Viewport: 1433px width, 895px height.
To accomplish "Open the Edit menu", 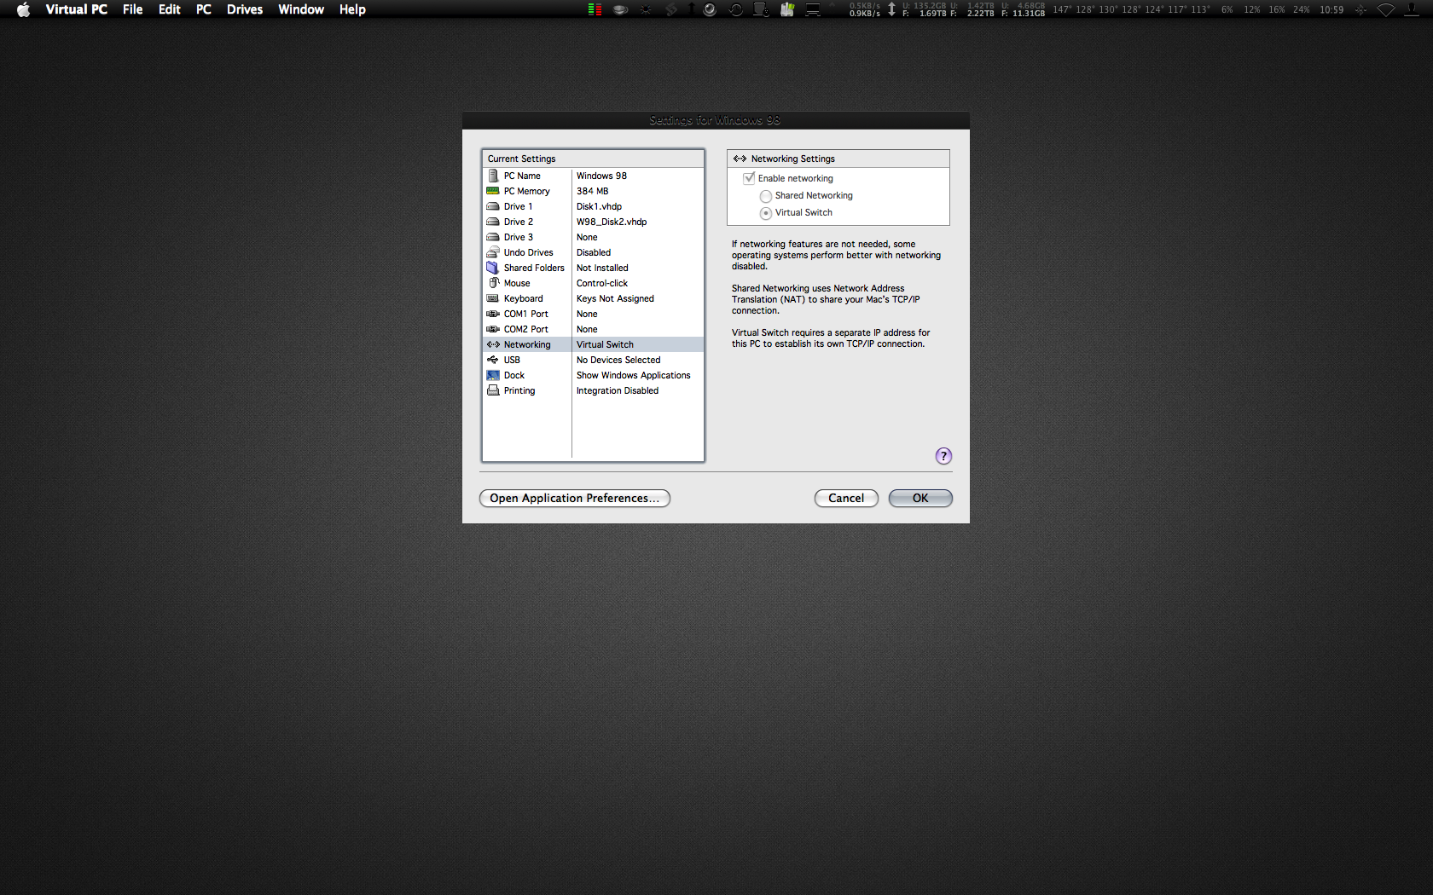I will pyautogui.click(x=170, y=9).
